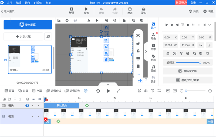Click the 保存 icon
The width and height of the screenshot is (216, 139).
[x=130, y=11]
